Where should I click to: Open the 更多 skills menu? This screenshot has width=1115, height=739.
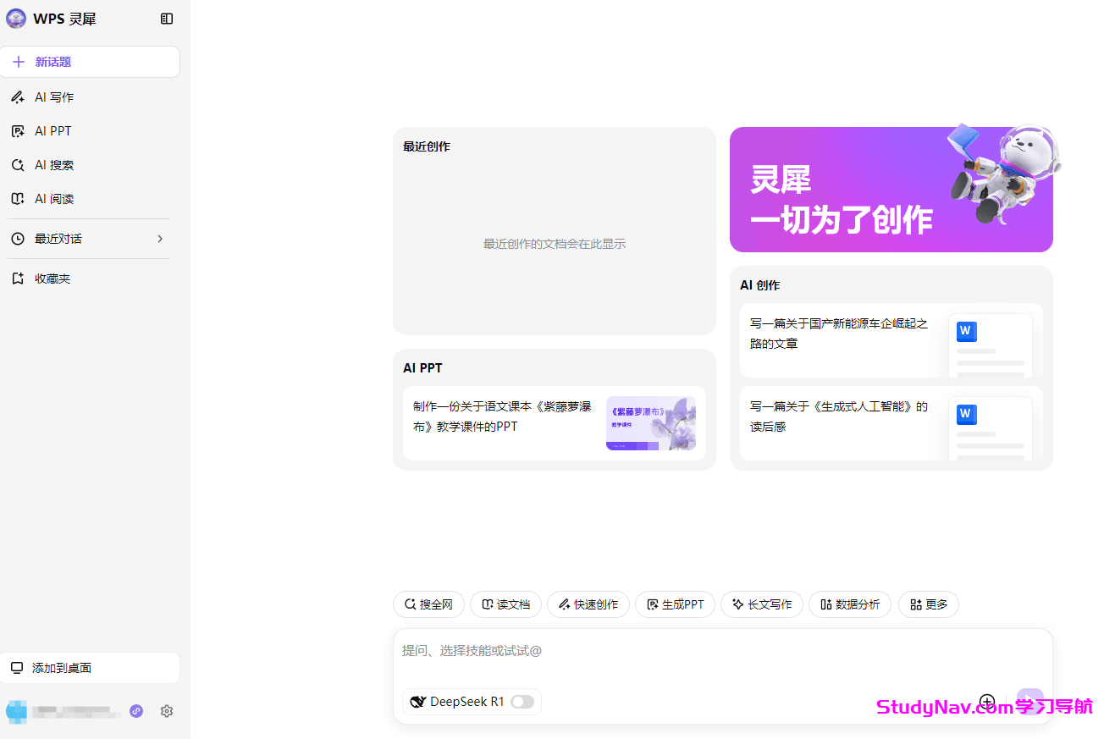tap(928, 604)
